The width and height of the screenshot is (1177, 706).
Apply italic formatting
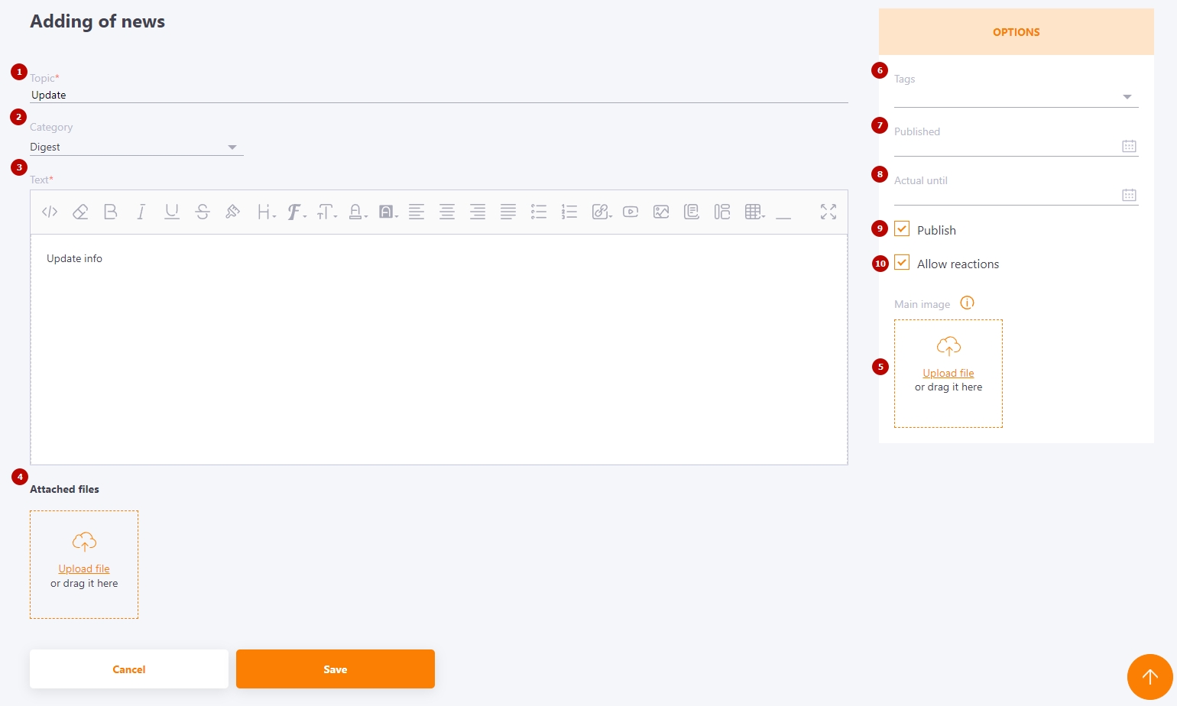(141, 212)
